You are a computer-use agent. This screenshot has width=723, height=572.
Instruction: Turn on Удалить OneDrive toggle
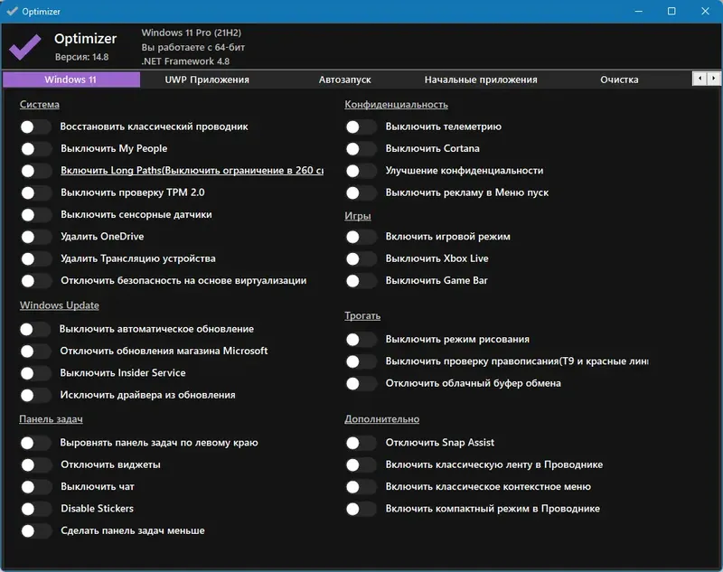point(36,237)
